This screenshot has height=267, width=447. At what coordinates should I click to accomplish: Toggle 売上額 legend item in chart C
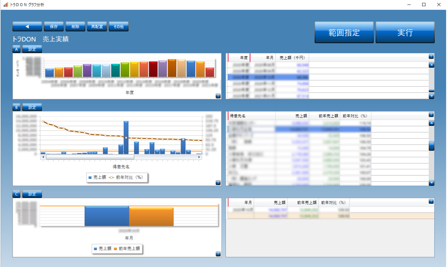tap(103, 248)
